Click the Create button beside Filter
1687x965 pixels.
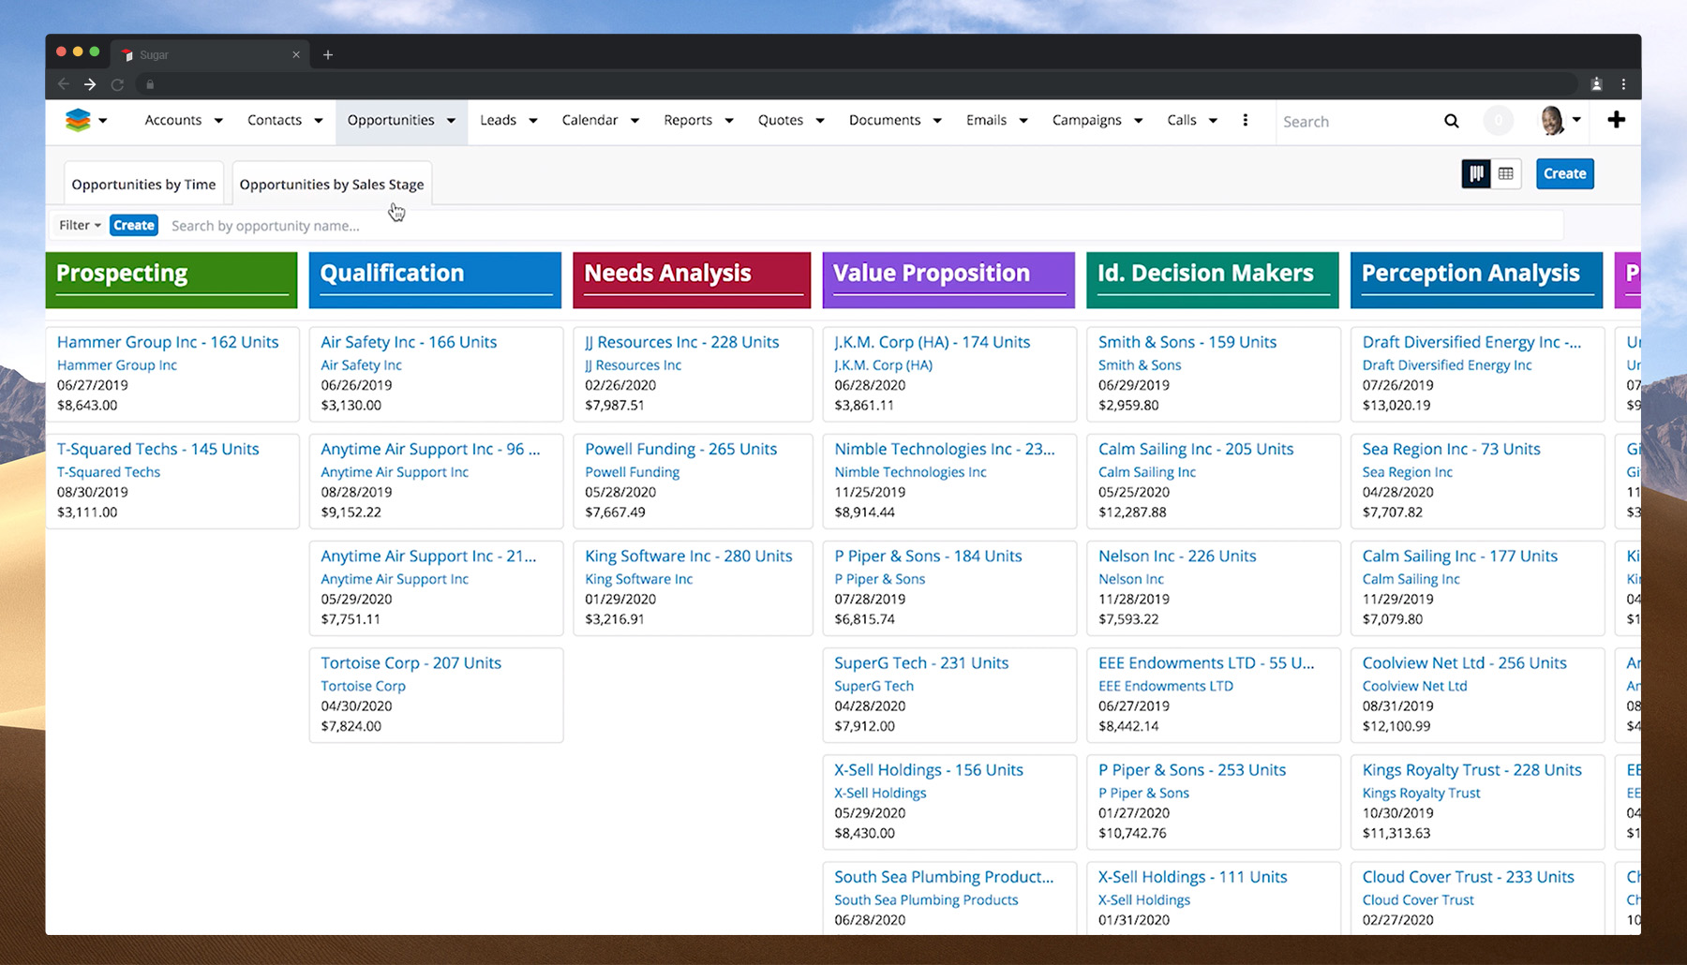point(133,225)
